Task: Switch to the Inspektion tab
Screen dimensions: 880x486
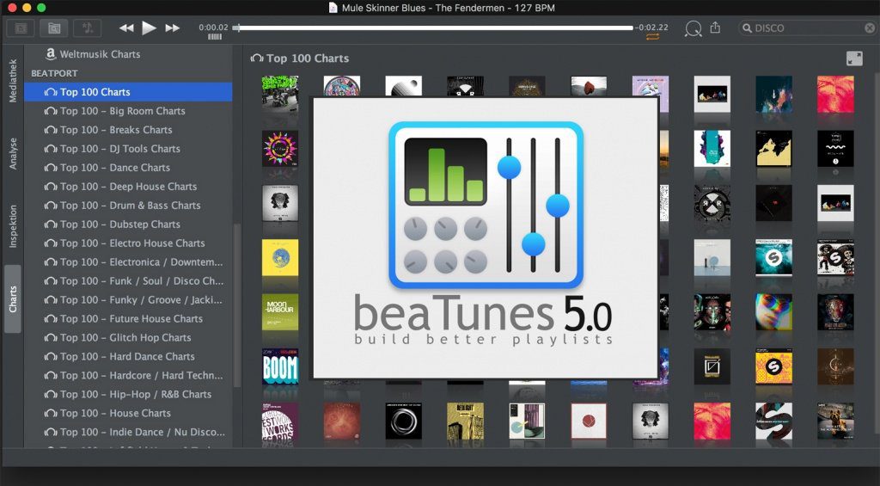Action: coord(13,226)
